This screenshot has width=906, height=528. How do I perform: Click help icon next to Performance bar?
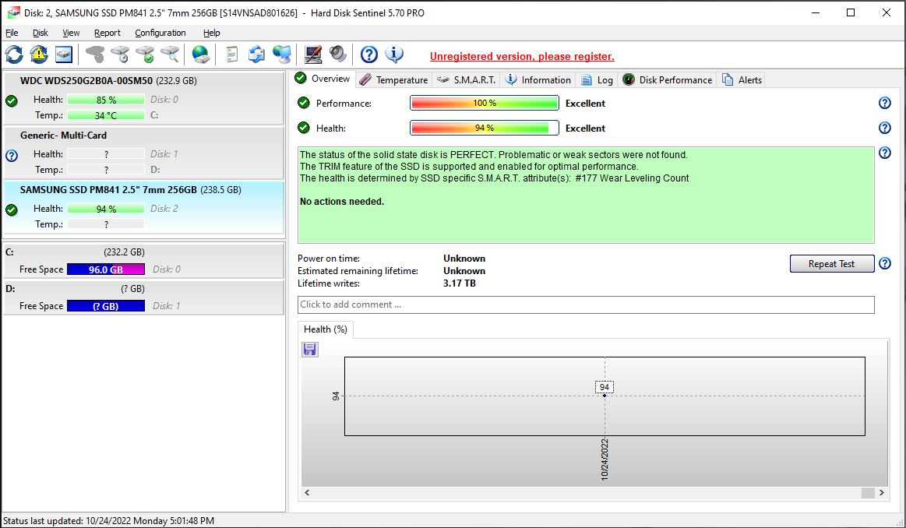[884, 103]
